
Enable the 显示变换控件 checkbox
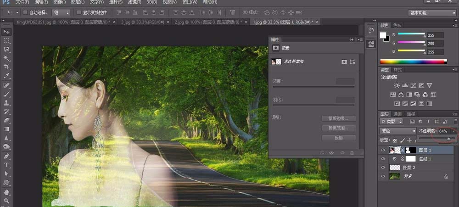pos(78,12)
